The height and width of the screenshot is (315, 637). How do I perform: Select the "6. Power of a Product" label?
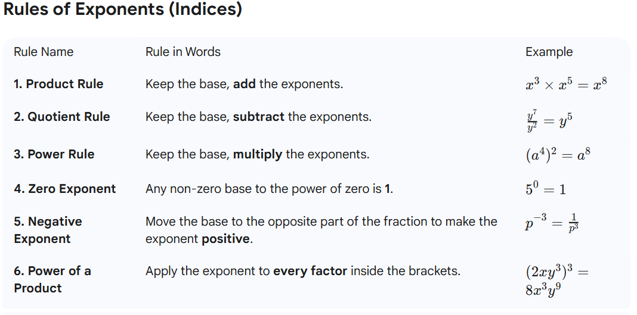pyautogui.click(x=52, y=279)
